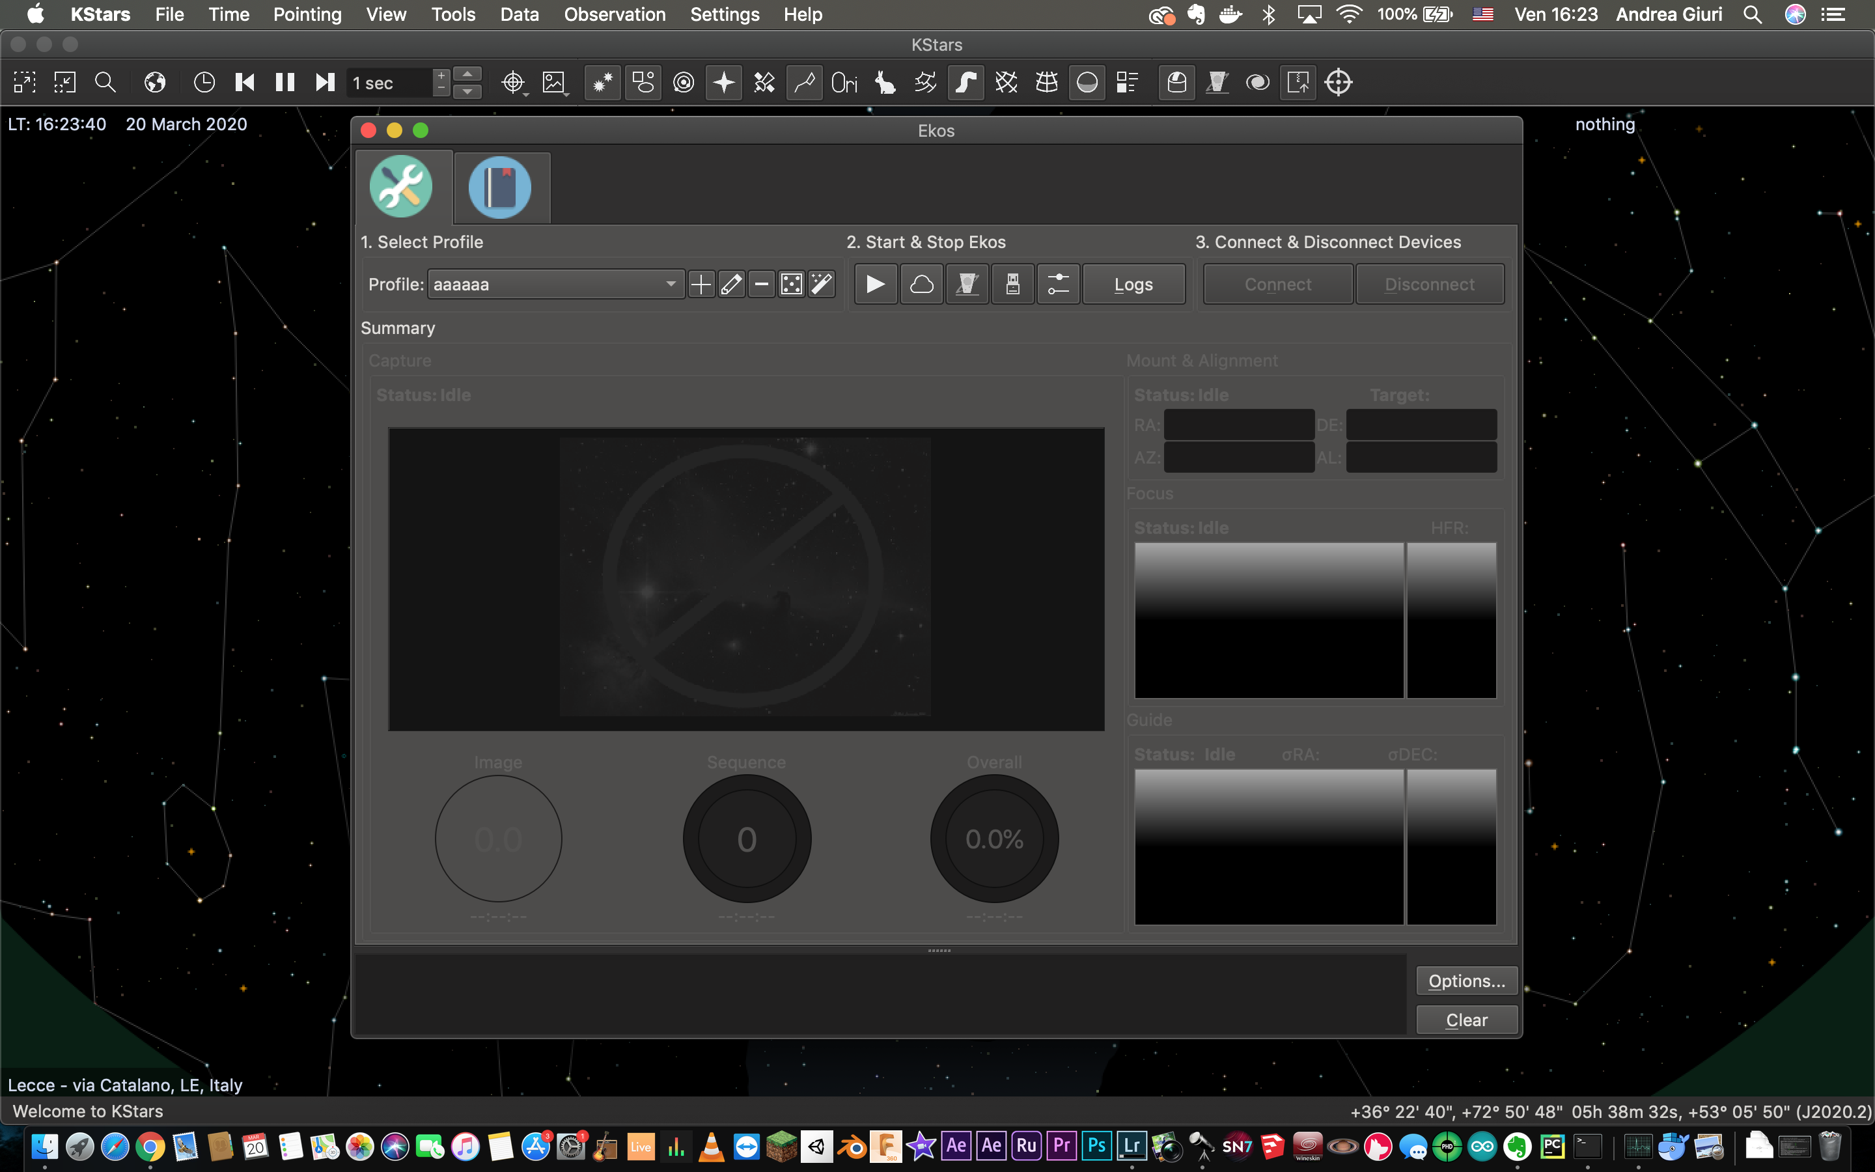The image size is (1875, 1172).
Task: Set time to now clock icon
Action: tap(204, 82)
